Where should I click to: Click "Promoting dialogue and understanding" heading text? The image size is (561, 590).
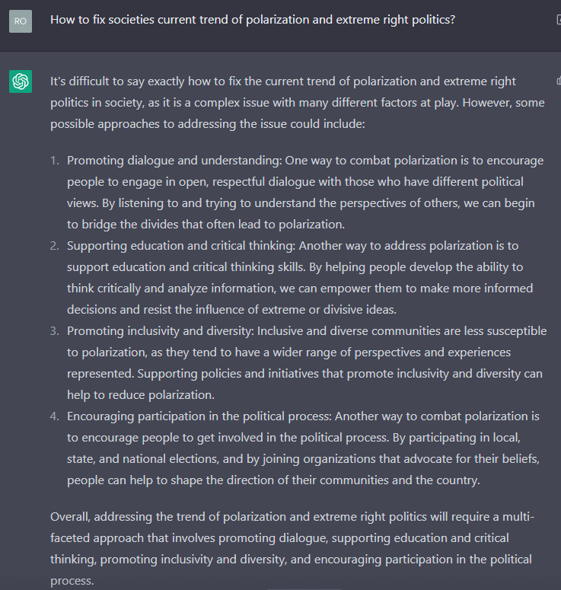pos(174,161)
